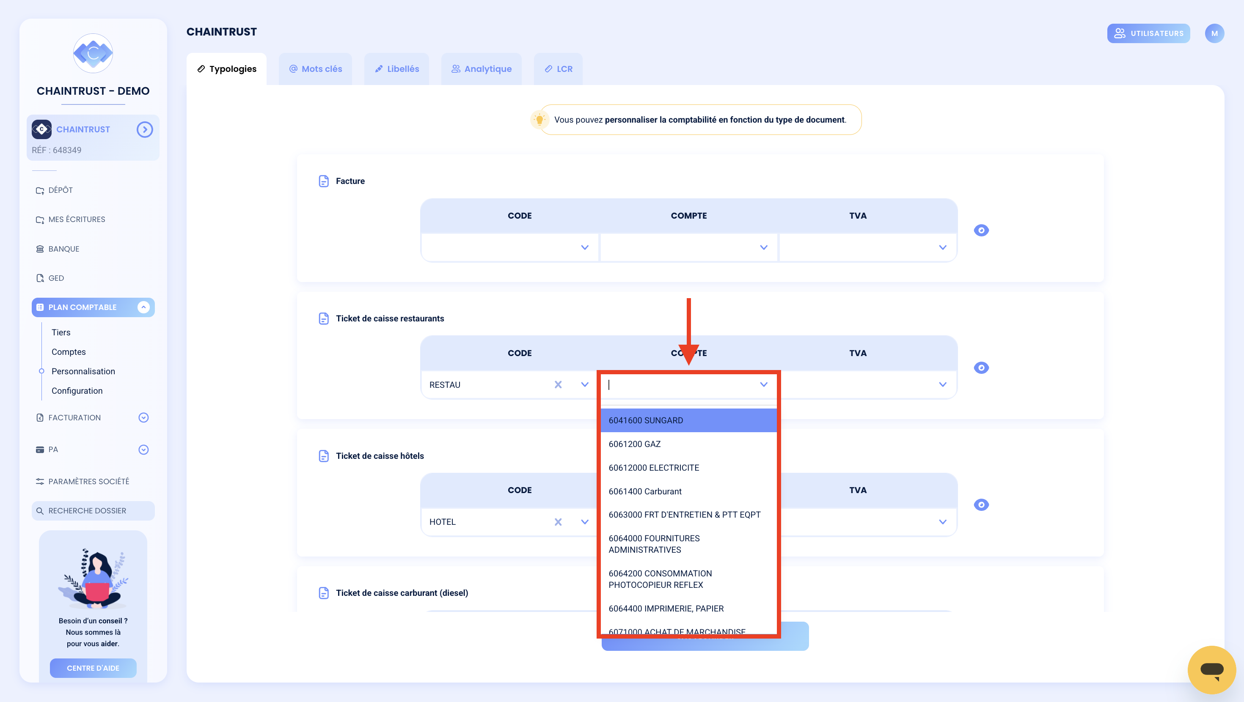Screen dimensions: 1244x702
Task: Switch to the Mots clés tab
Action: (x=315, y=69)
